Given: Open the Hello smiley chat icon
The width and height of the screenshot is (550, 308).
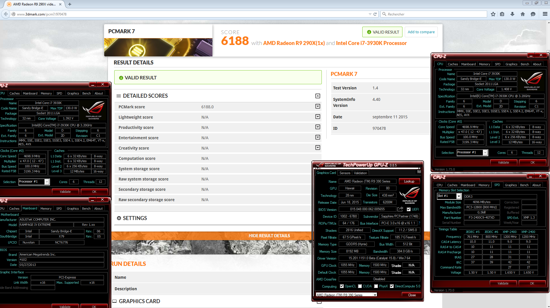Looking at the screenshot, I should point(533,14).
